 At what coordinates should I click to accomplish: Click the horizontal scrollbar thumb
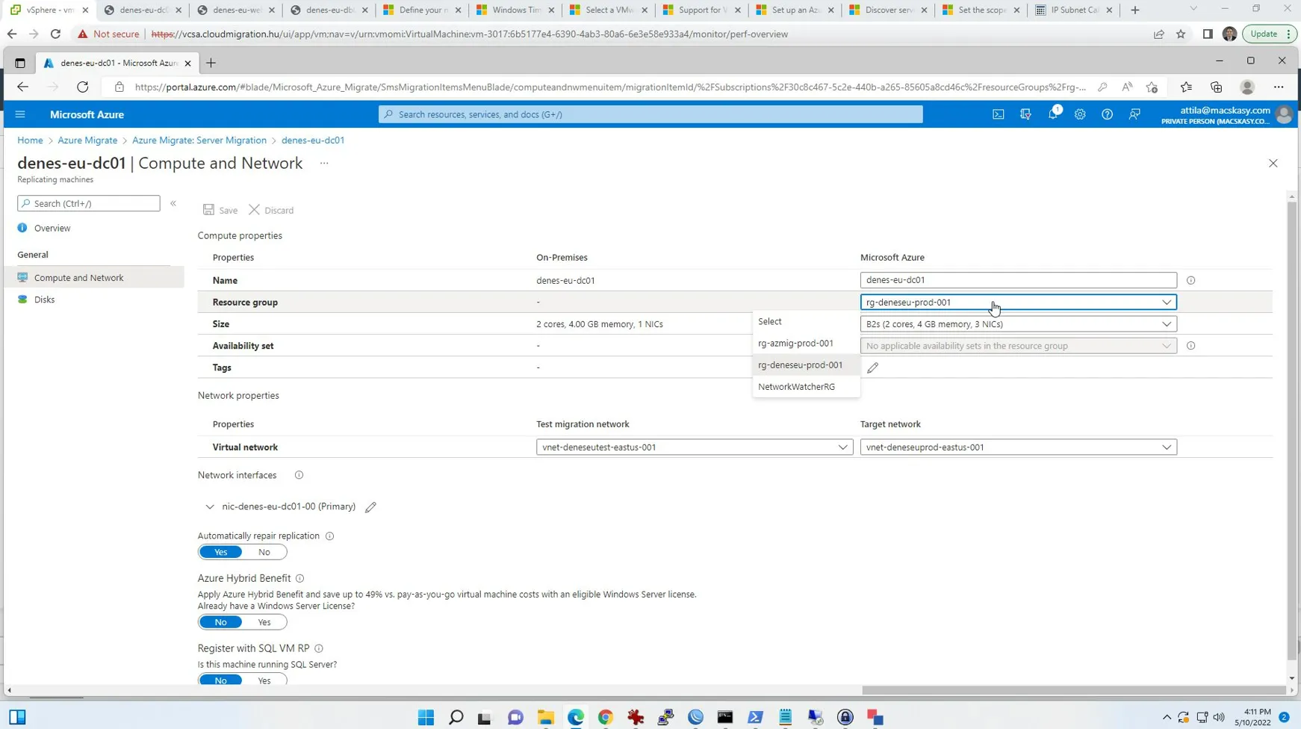click(1073, 691)
